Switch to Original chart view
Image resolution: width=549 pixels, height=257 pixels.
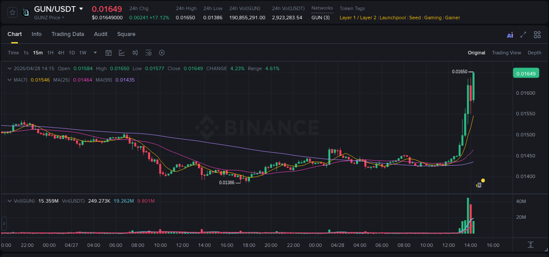point(476,53)
